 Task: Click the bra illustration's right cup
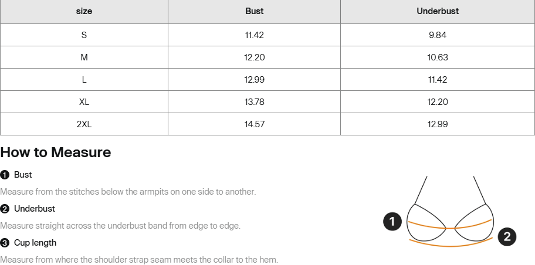coord(474,223)
